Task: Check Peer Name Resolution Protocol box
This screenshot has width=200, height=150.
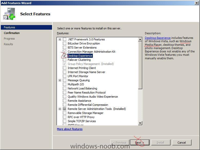Action: pos(65,93)
